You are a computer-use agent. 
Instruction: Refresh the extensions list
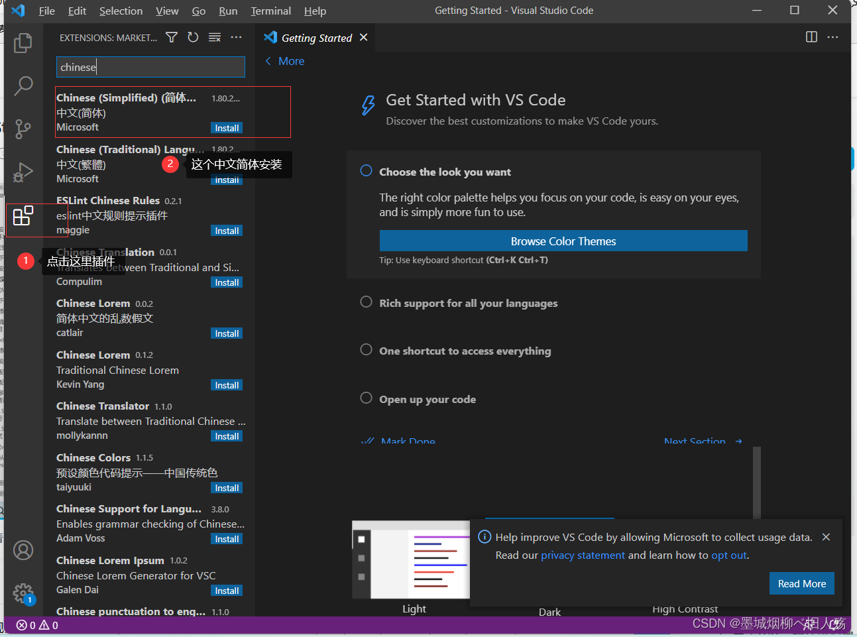tap(193, 38)
